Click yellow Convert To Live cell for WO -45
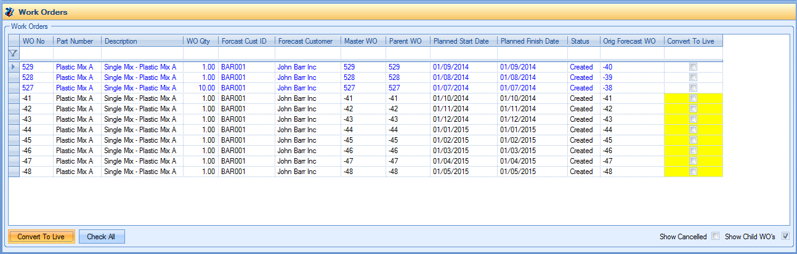This screenshot has height=254, width=797. pos(693,140)
